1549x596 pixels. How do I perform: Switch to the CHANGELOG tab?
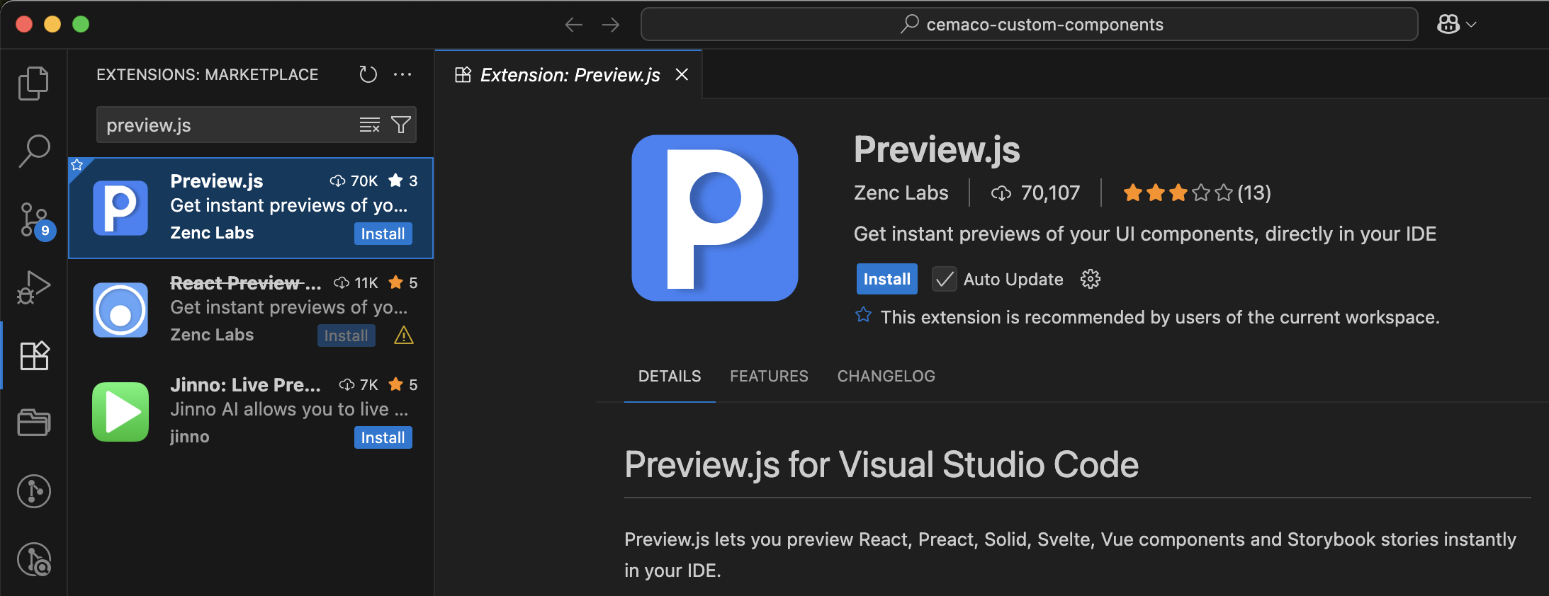click(886, 376)
